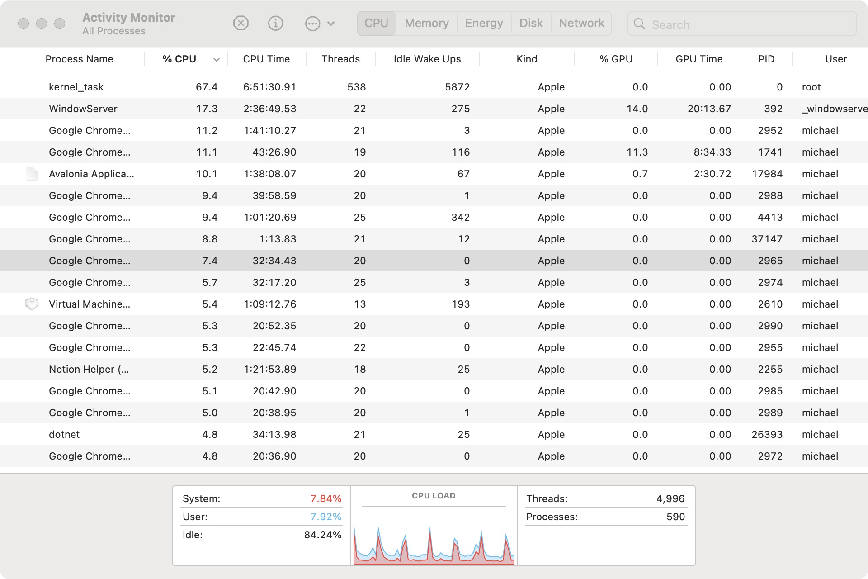Switch to the Memory tab
The height and width of the screenshot is (579, 868).
426,23
